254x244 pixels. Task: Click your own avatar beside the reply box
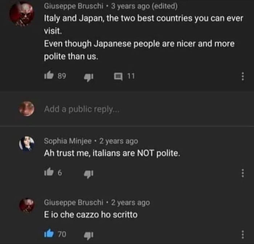[27, 109]
